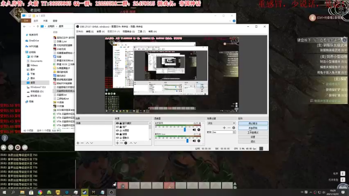Open File Explorer quick access toolbar dropdown

(x=37, y=16)
